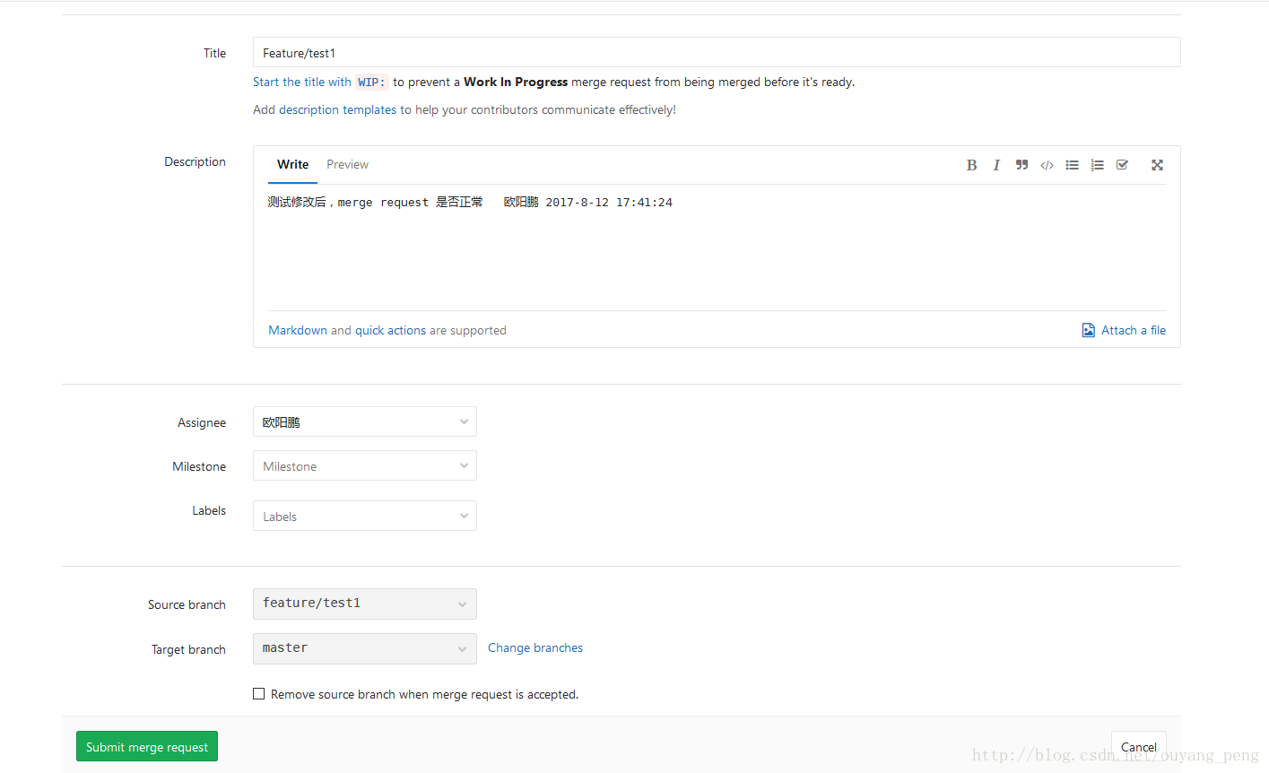The image size is (1269, 773).
Task: Click the Assignee field label
Action: click(x=202, y=422)
